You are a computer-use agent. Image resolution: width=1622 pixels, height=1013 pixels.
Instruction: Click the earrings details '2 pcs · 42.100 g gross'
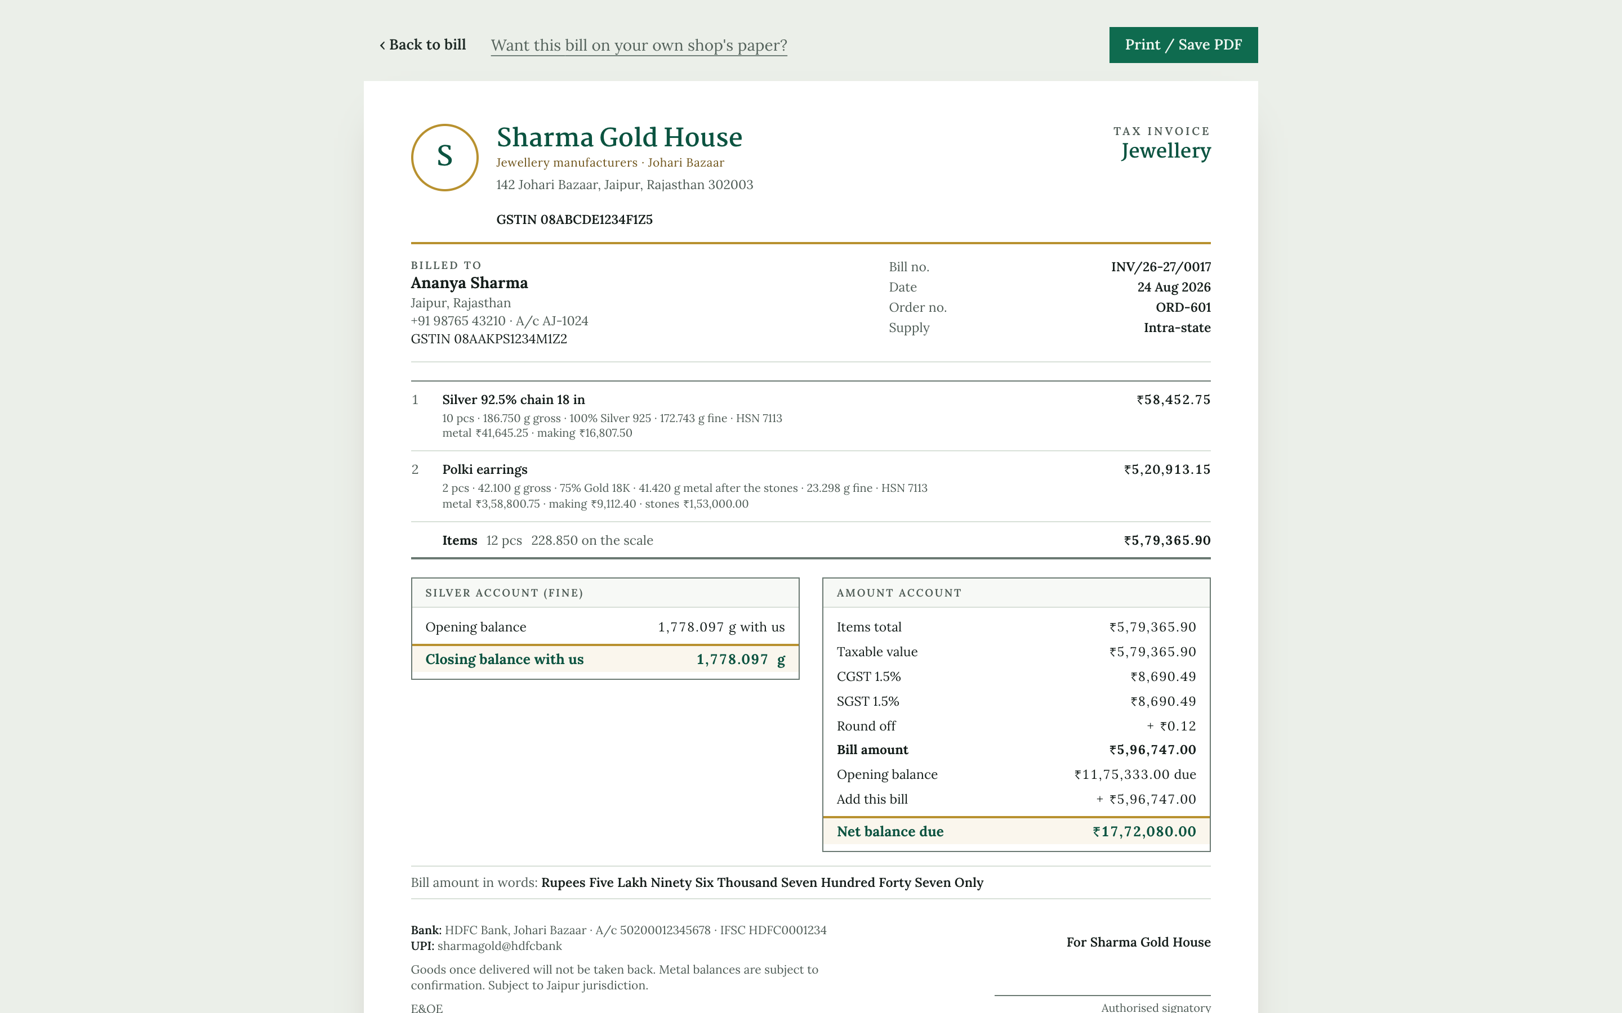click(684, 488)
